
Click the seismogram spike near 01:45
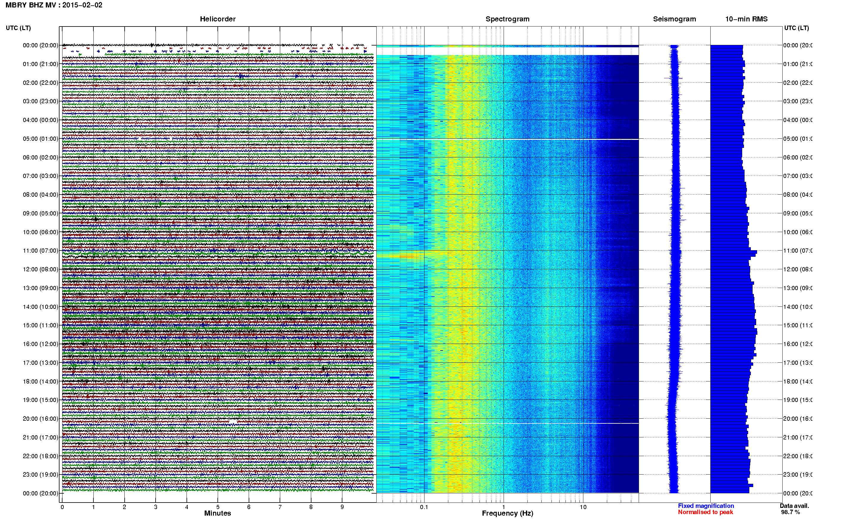pyautogui.click(x=673, y=78)
